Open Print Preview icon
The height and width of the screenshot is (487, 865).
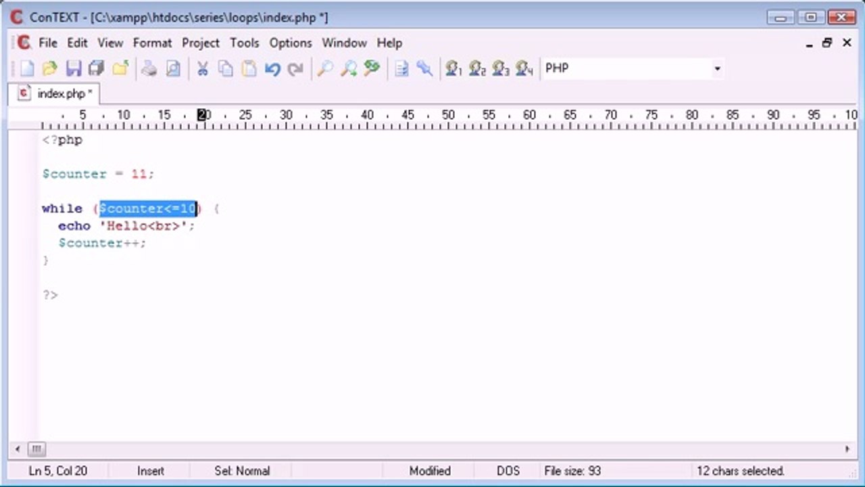tap(173, 68)
